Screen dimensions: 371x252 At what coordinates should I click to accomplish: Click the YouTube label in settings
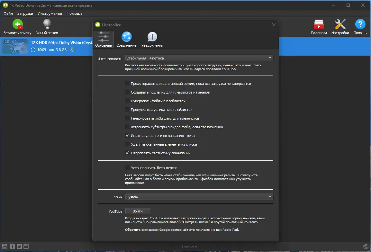(115, 212)
